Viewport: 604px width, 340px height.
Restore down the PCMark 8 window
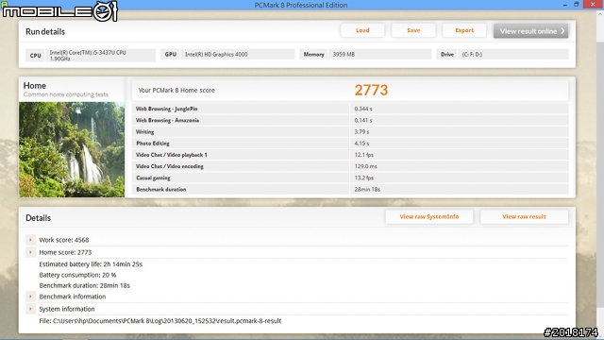coord(577,5)
